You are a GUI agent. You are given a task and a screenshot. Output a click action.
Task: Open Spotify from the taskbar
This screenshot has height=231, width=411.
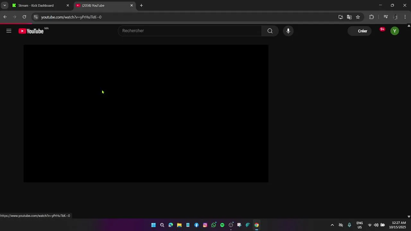pyautogui.click(x=222, y=225)
